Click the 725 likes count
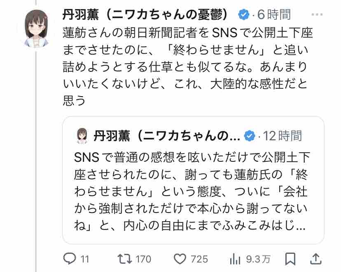The height and width of the screenshot is (272, 341). 199,259
